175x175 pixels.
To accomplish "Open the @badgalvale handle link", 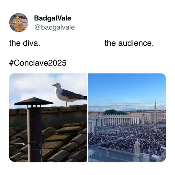I will (x=54, y=27).
